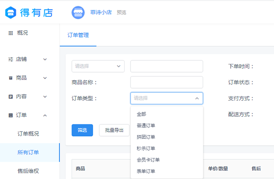Open the first 请选择 search-field dropdown

[98, 66]
